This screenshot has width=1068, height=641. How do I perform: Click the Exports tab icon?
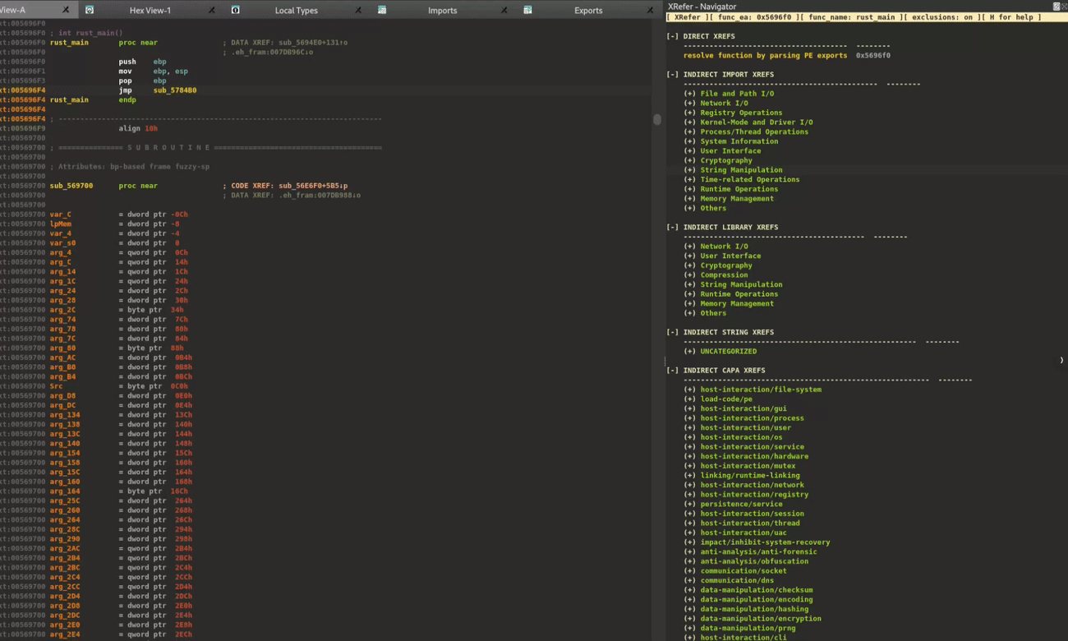point(527,10)
